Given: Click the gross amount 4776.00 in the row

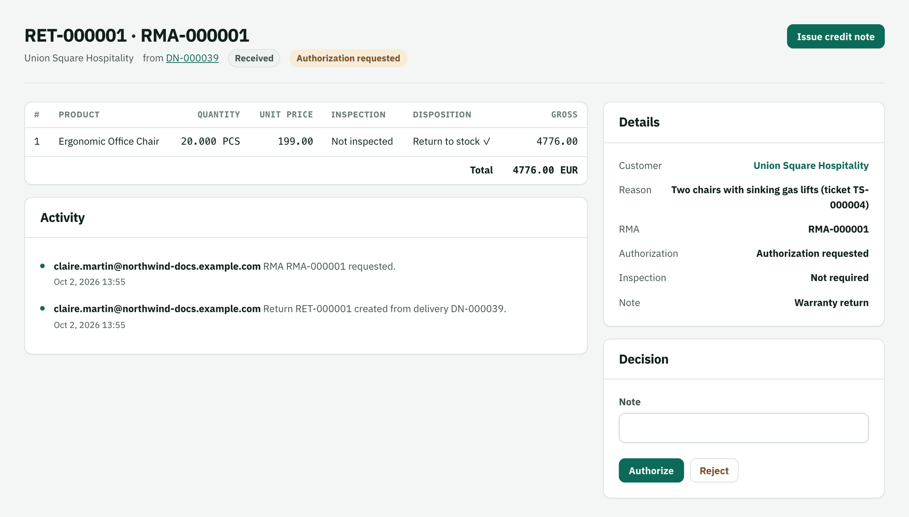Looking at the screenshot, I should pos(557,142).
